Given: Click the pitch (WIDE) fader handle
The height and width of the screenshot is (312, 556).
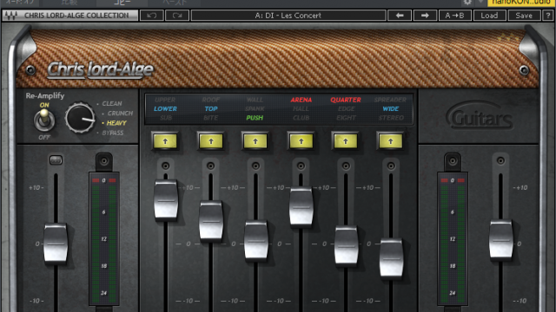Looking at the screenshot, I should coord(392,259).
